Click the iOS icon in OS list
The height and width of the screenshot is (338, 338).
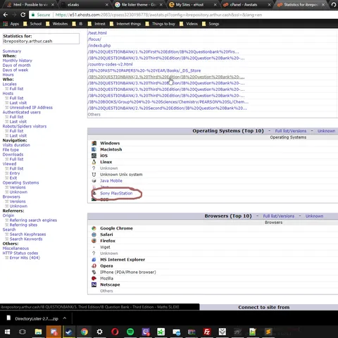(x=94, y=156)
